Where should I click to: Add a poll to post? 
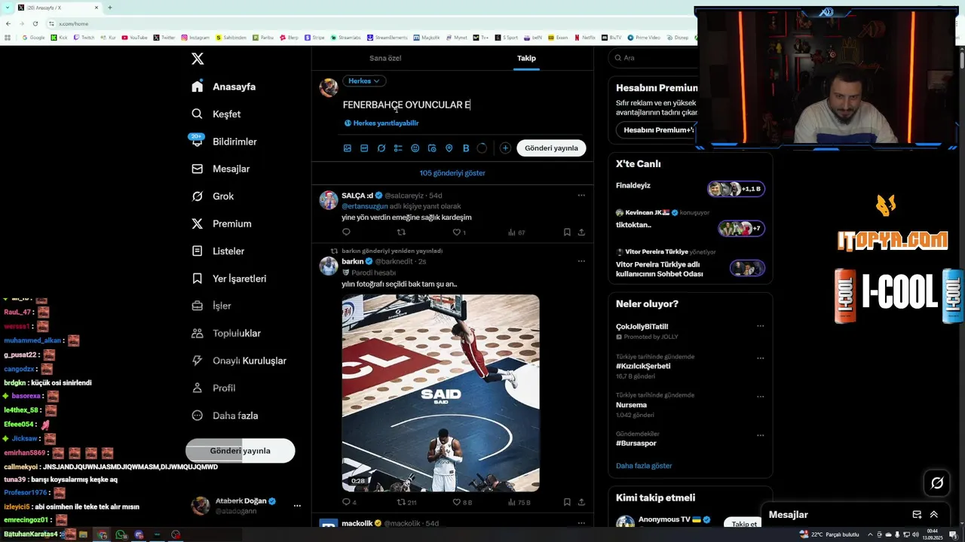[x=398, y=148]
